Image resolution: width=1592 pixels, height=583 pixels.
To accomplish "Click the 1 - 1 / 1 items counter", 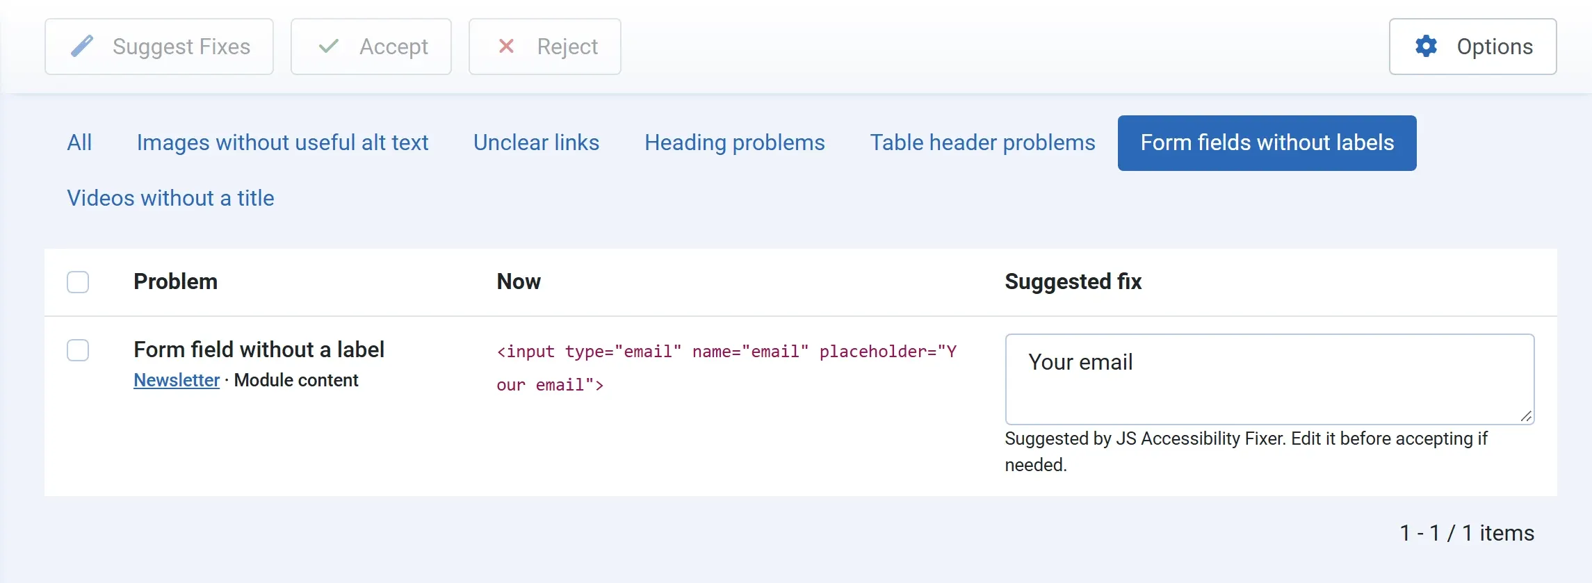I will [1467, 533].
